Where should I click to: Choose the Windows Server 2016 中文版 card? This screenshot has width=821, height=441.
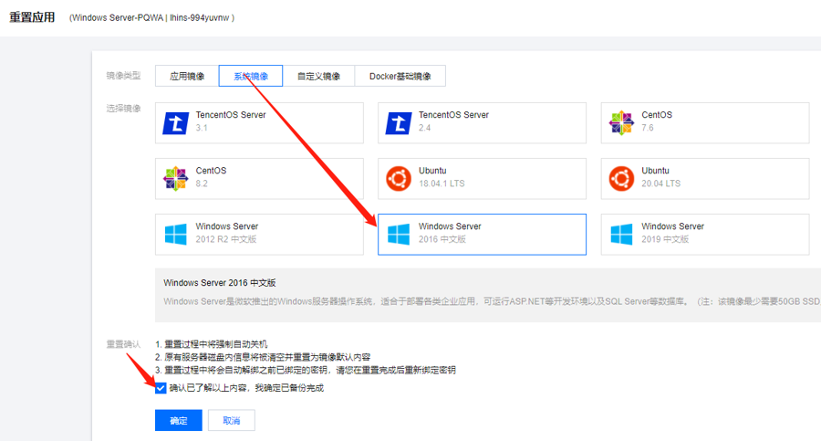click(x=482, y=234)
